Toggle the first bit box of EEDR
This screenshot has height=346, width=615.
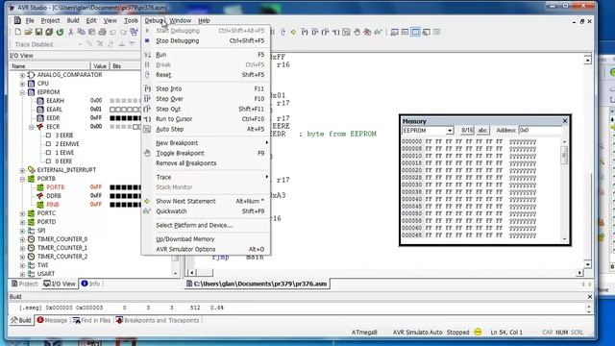tap(112, 118)
